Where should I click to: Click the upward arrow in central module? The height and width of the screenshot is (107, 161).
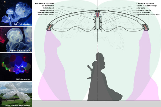[x=97, y=30]
